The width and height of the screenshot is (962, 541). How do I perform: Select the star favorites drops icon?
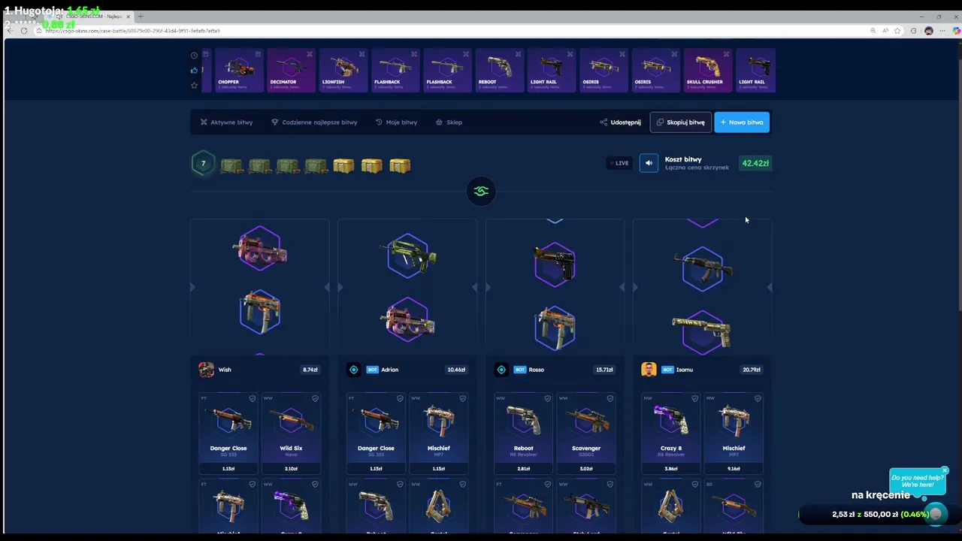pos(194,86)
